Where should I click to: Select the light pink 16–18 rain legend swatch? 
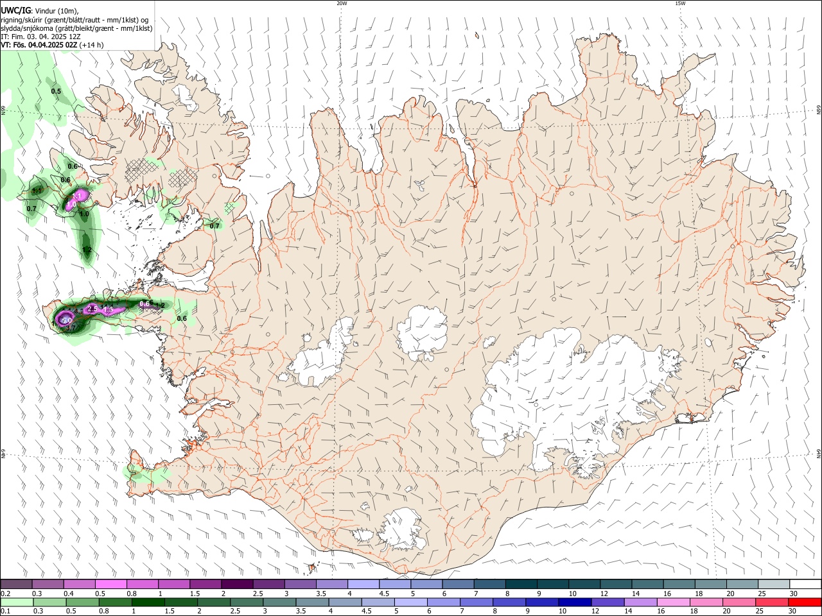673,602
